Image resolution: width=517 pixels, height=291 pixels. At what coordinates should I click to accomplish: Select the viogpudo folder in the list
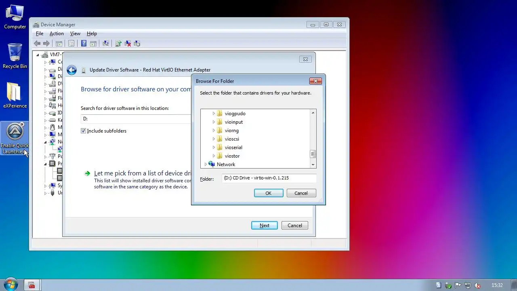pyautogui.click(x=235, y=114)
